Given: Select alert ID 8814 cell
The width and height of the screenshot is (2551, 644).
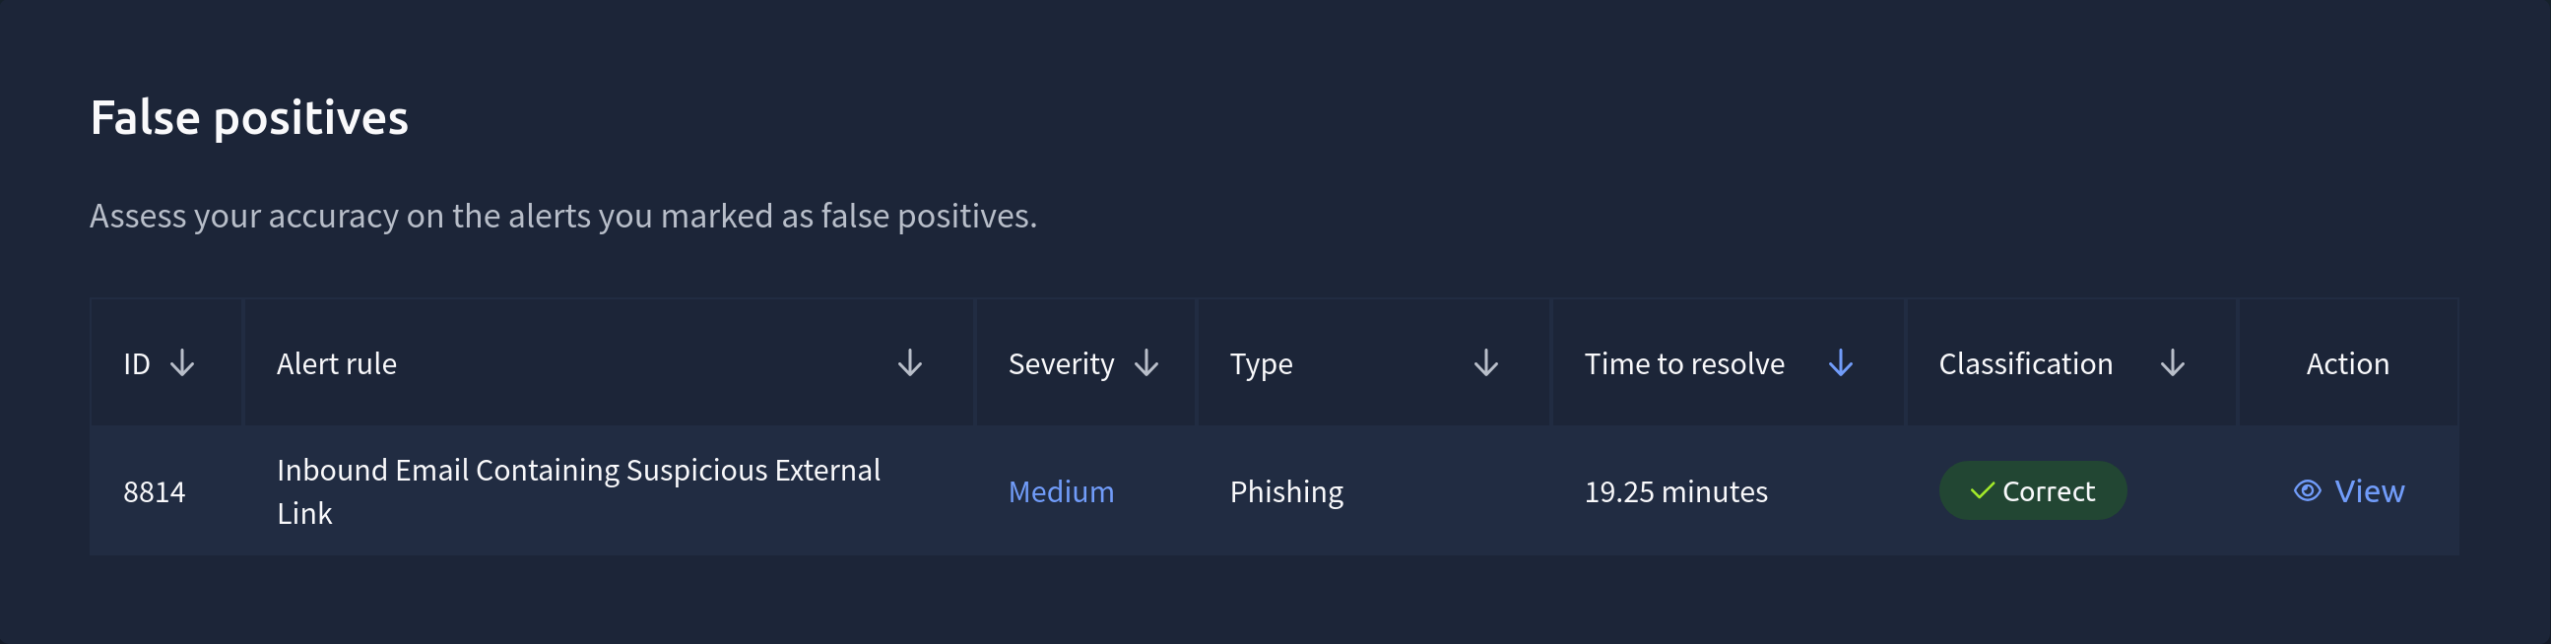Looking at the screenshot, I should coord(155,491).
